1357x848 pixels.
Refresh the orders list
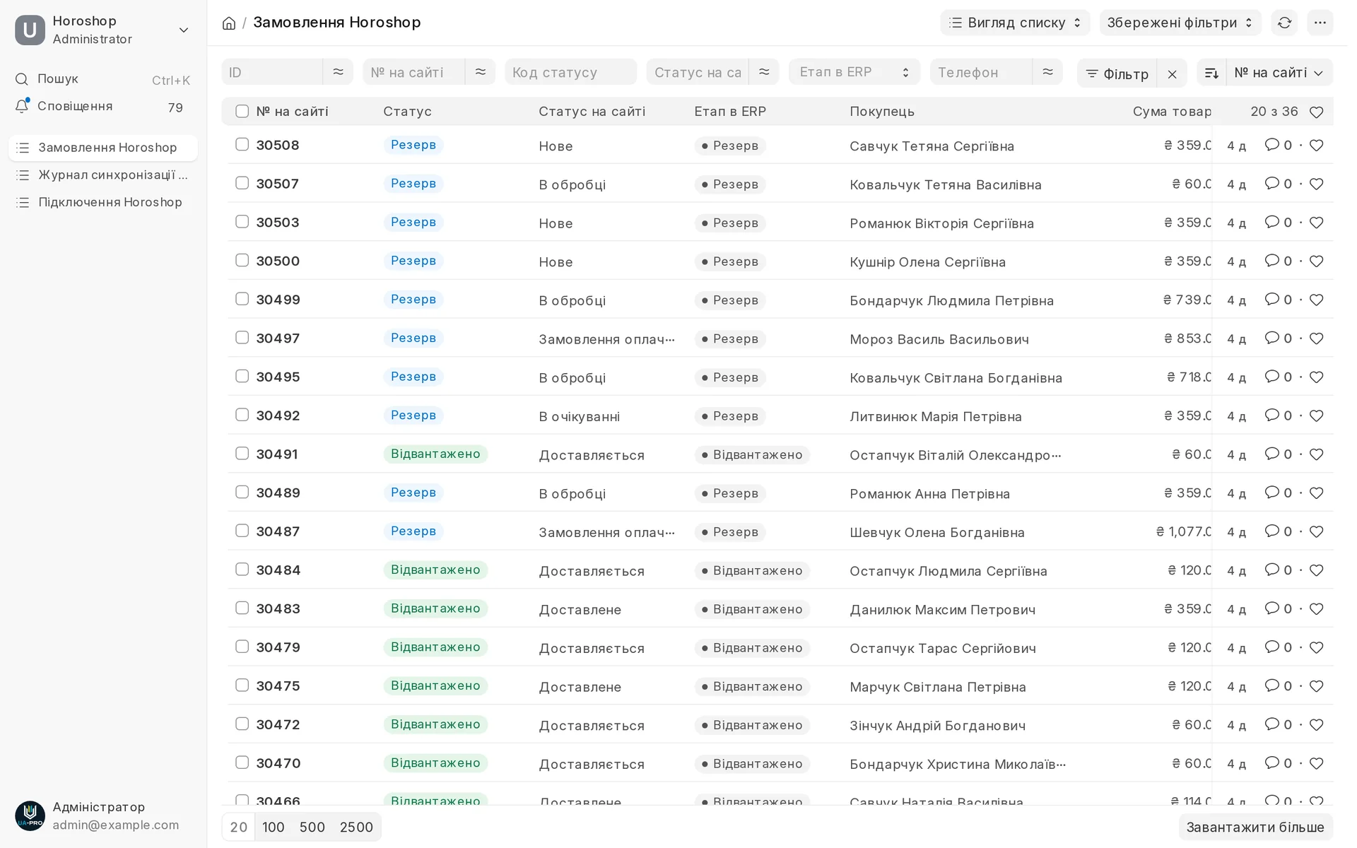(x=1284, y=23)
